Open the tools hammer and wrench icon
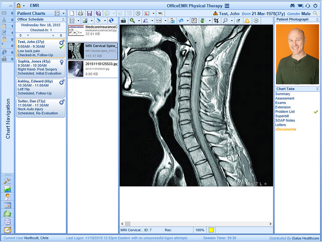This screenshot has width=322, height=242. tap(8, 180)
